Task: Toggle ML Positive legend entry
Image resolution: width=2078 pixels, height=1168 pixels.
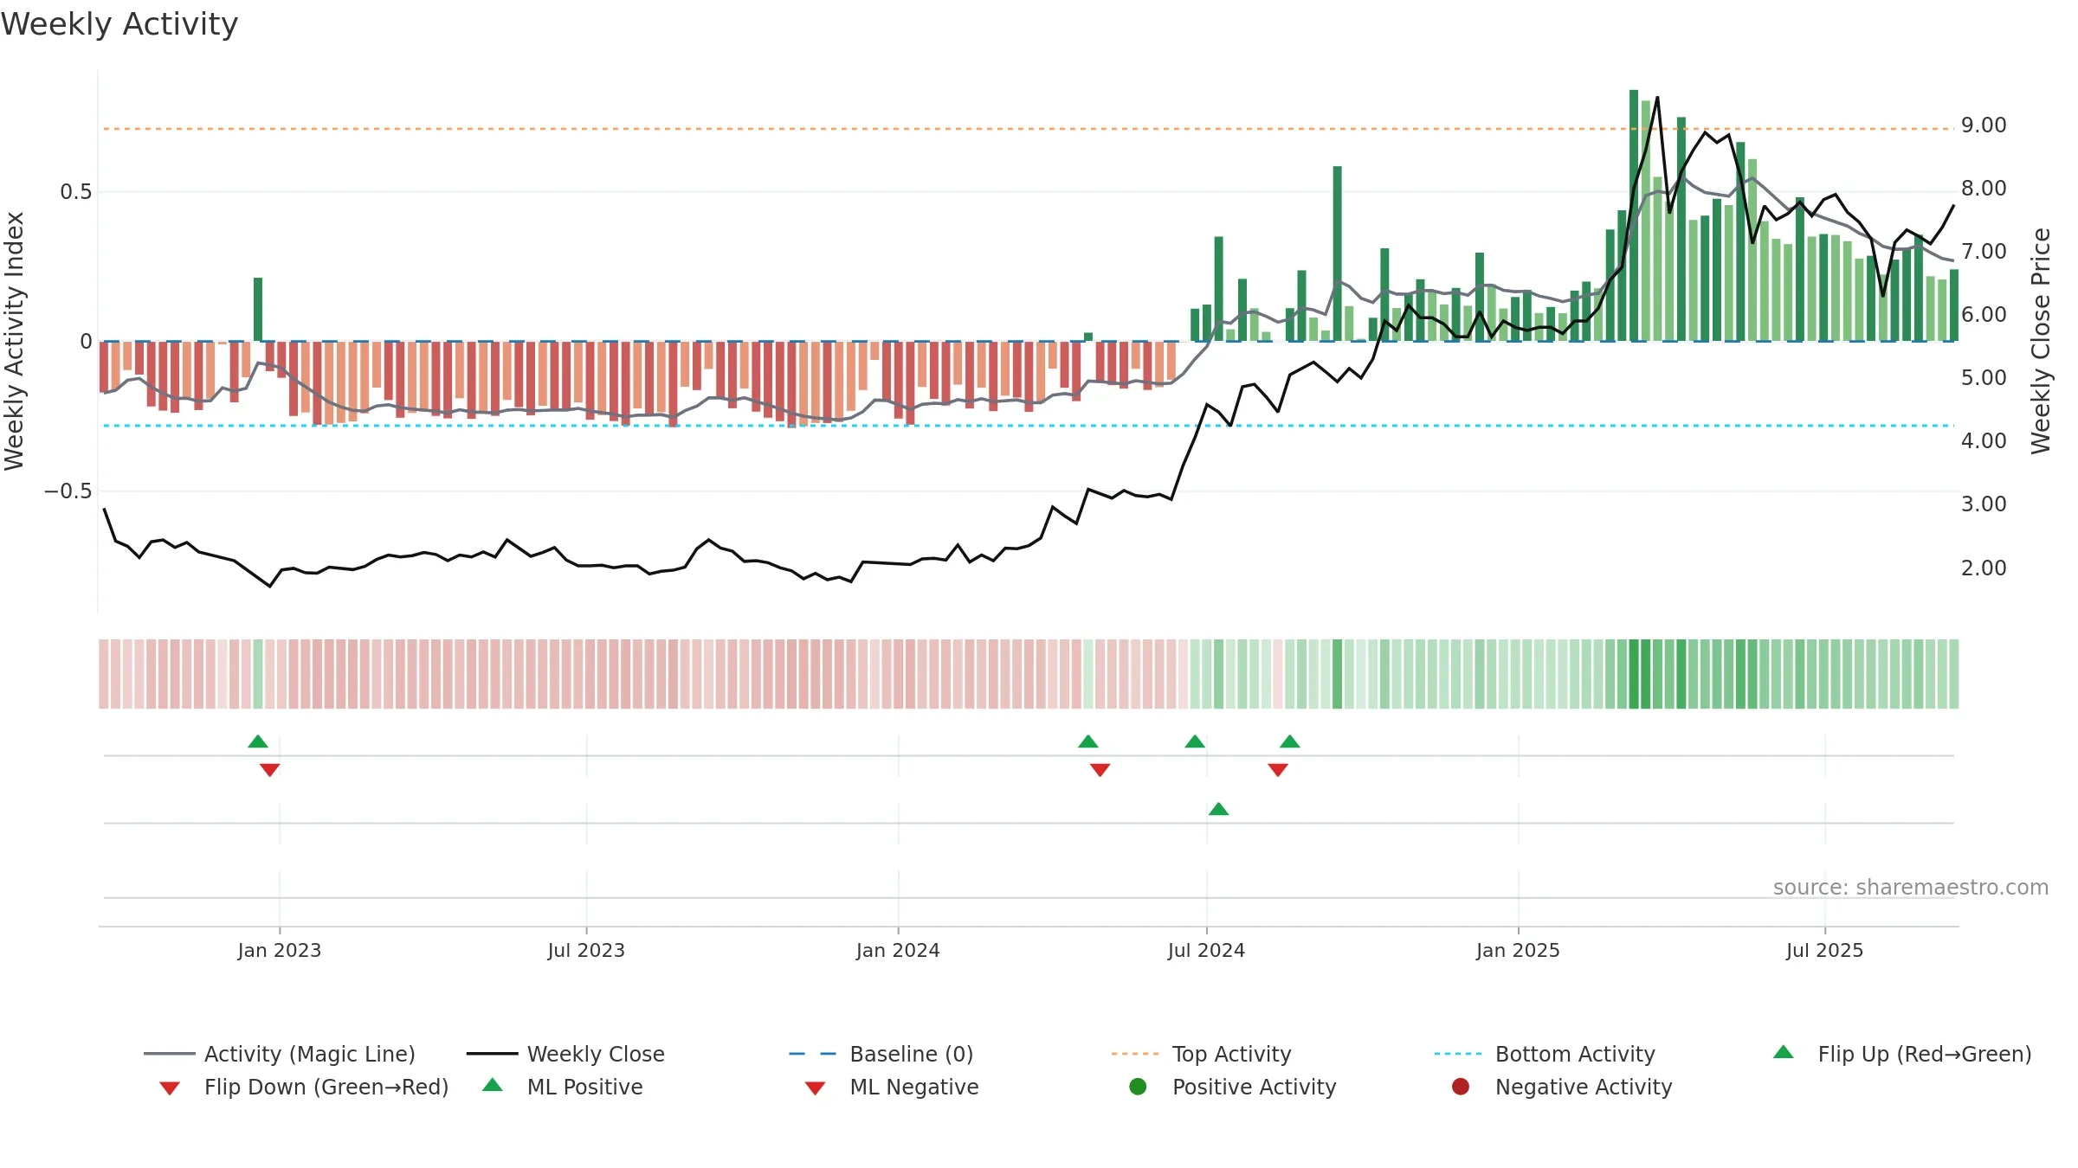Action: pyautogui.click(x=563, y=1087)
